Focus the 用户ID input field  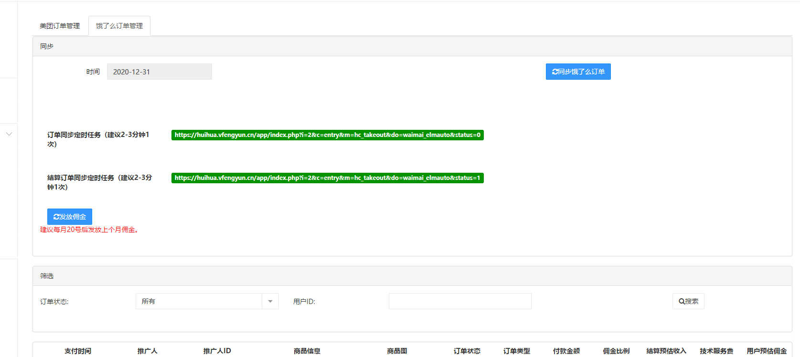tap(460, 301)
